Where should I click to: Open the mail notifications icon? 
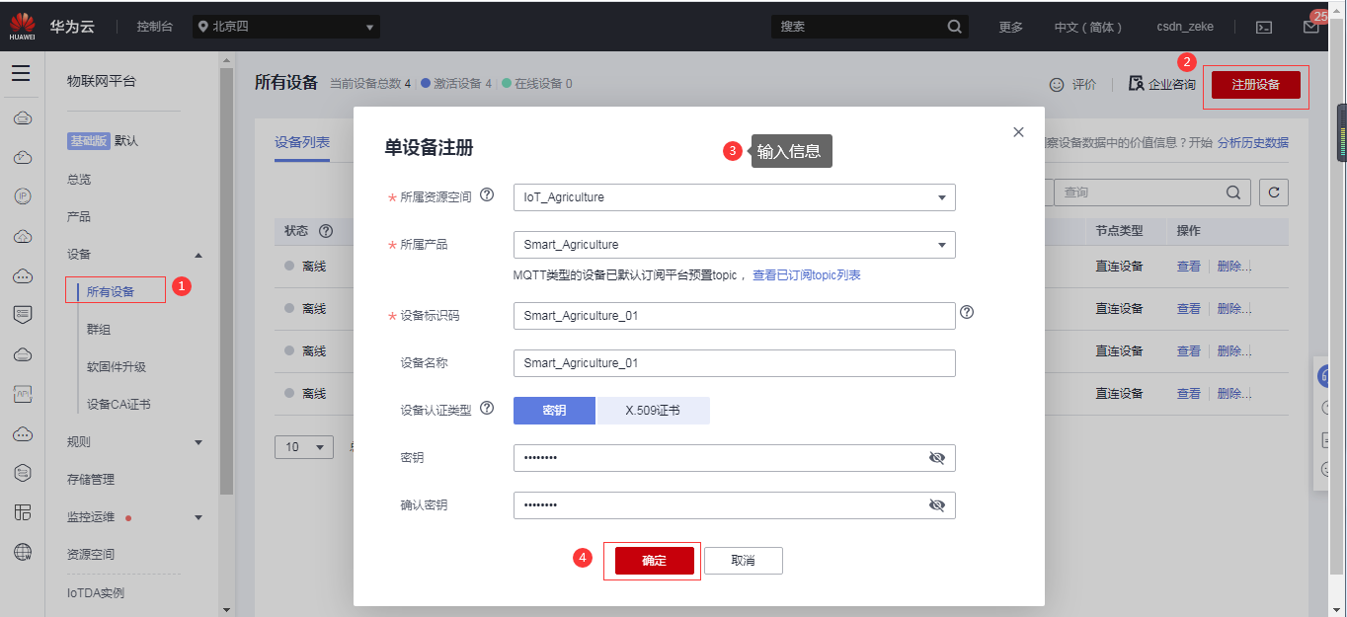[x=1310, y=27]
